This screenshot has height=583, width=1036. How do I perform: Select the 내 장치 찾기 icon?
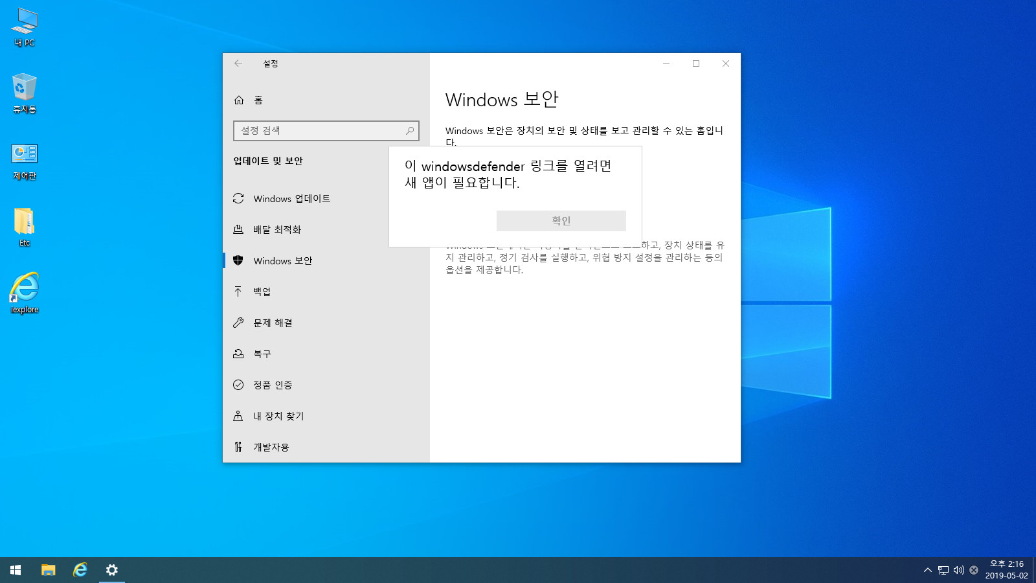238,416
